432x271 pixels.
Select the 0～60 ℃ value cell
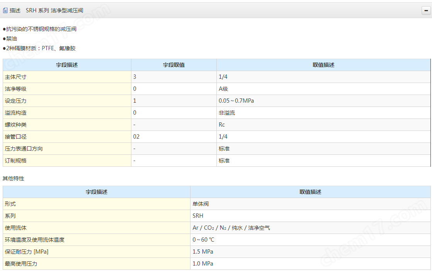point(310,240)
